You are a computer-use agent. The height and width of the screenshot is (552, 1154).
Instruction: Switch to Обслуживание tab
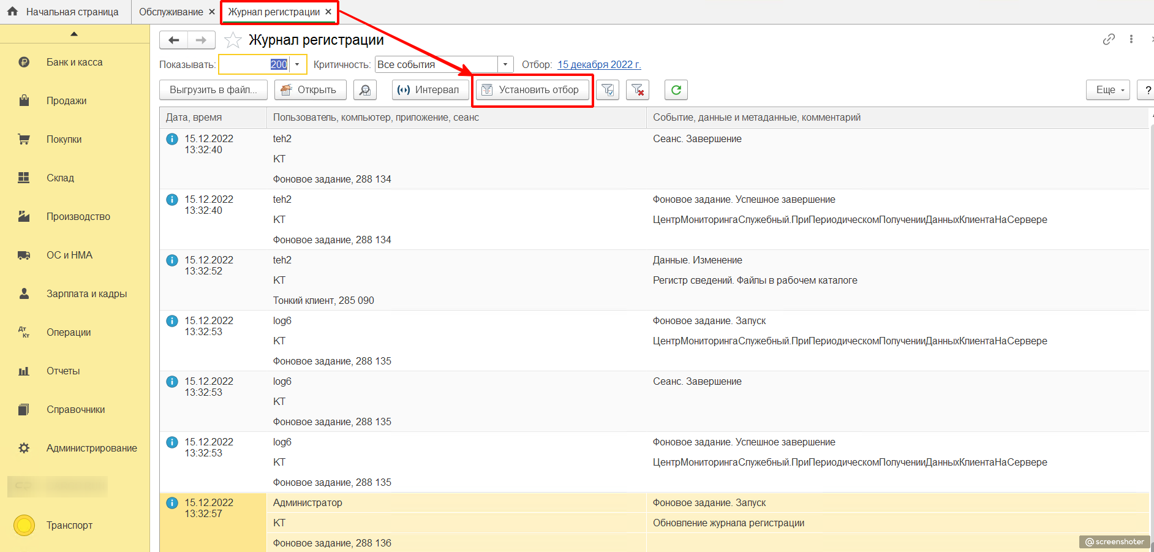171,12
